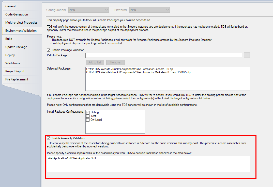This screenshot has width=273, height=187.
Task: Open the Configuration dropdown
Action: point(88,10)
